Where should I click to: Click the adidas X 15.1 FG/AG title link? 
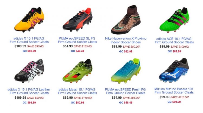29,40
